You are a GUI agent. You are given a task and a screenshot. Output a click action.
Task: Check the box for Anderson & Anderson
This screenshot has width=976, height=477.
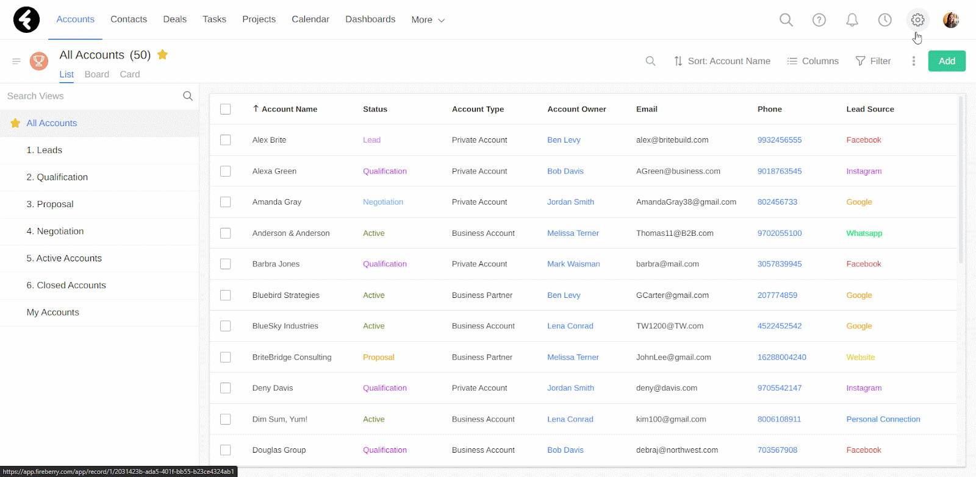pyautogui.click(x=226, y=233)
